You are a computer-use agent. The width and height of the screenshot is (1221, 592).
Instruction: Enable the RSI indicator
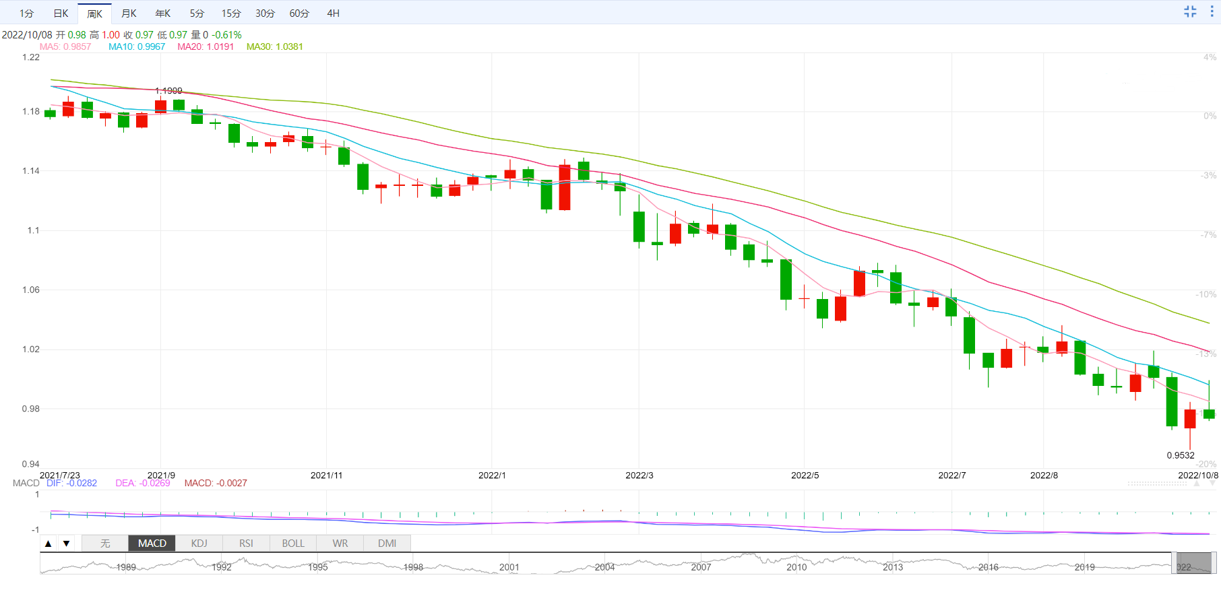click(x=246, y=544)
